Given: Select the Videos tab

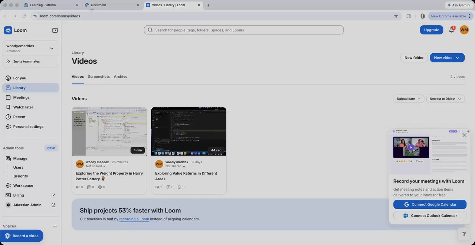Looking at the screenshot, I should pos(78,77).
